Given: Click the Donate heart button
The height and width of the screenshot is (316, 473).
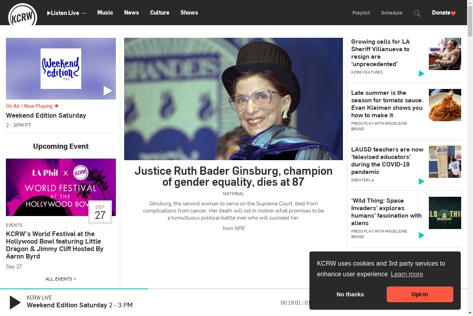Looking at the screenshot, I should pos(444,13).
